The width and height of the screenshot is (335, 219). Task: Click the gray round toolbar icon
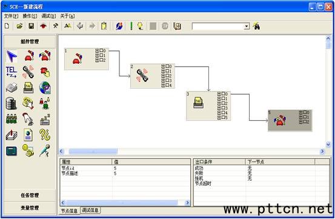click(165, 26)
